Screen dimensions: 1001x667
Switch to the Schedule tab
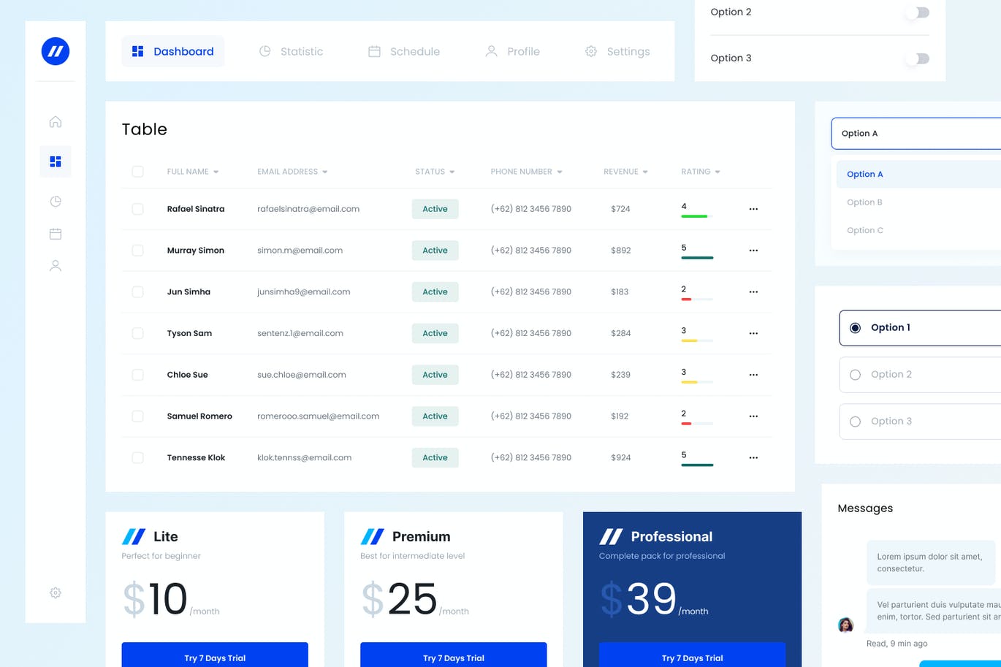(x=404, y=51)
